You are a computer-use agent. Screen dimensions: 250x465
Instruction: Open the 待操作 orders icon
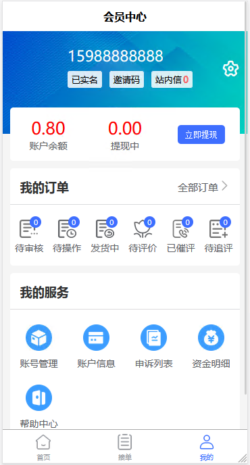point(67,229)
